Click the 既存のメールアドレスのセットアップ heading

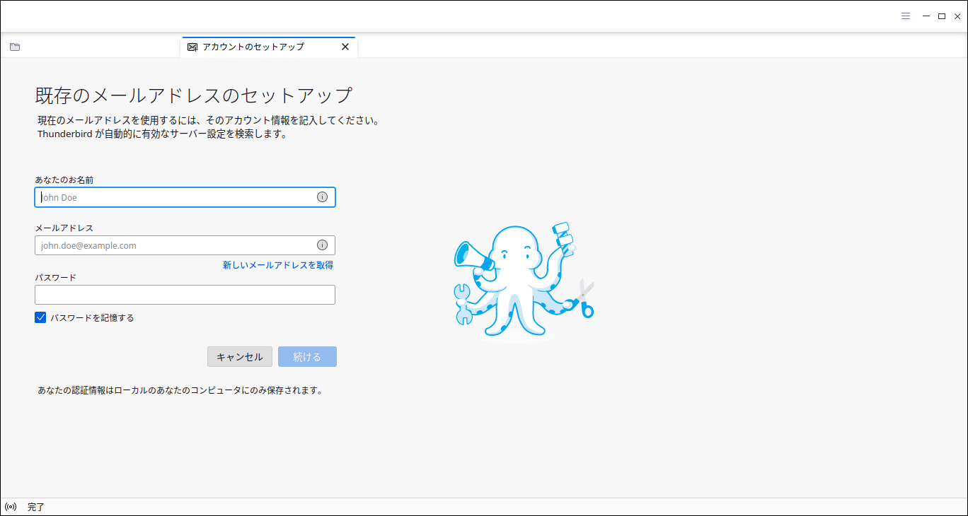click(x=194, y=95)
